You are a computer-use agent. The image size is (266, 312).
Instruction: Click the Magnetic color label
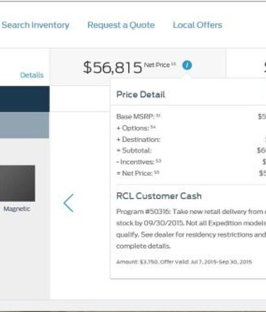(17, 209)
